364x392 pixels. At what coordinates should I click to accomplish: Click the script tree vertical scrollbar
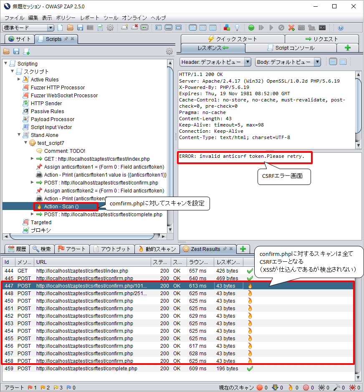point(170,146)
